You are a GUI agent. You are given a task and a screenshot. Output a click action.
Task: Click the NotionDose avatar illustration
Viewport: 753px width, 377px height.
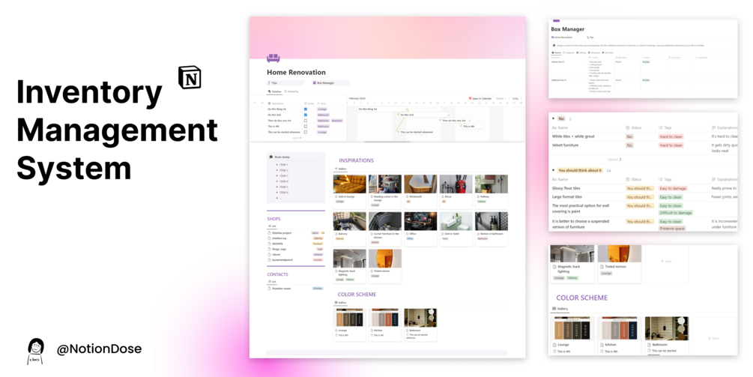click(35, 351)
